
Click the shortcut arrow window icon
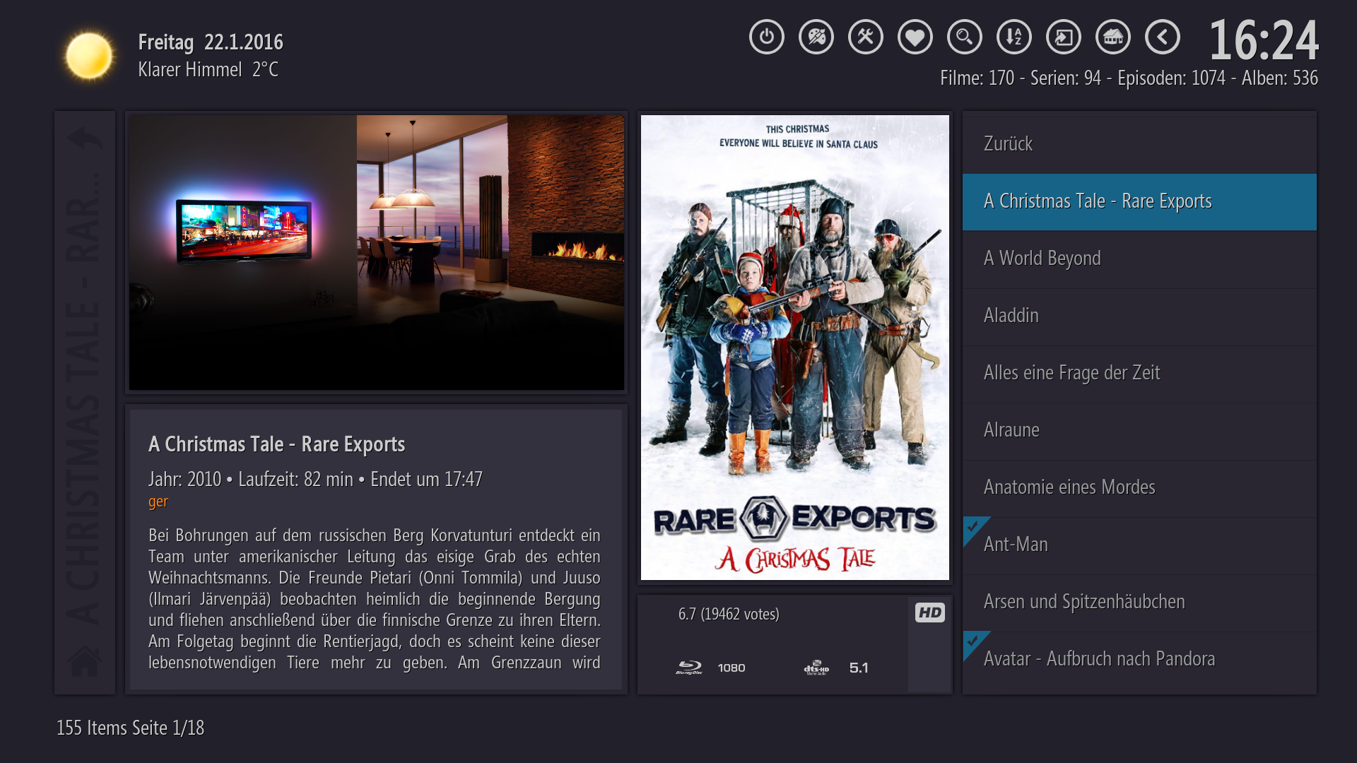click(1064, 37)
